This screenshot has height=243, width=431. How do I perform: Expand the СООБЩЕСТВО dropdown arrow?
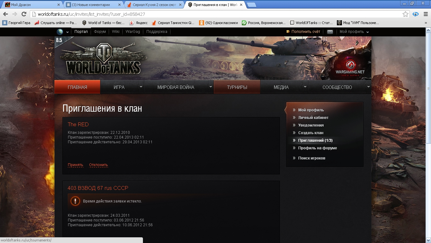click(368, 86)
